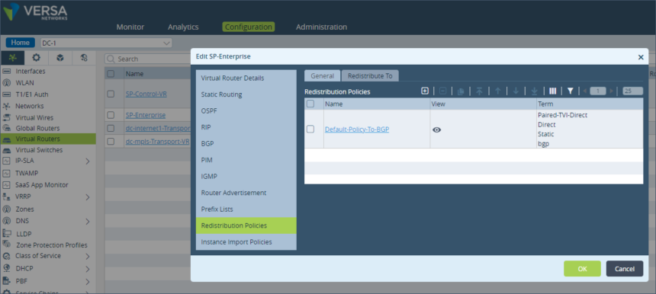
Task: Open the dc-mpls-Transport-VR link
Action: [157, 142]
